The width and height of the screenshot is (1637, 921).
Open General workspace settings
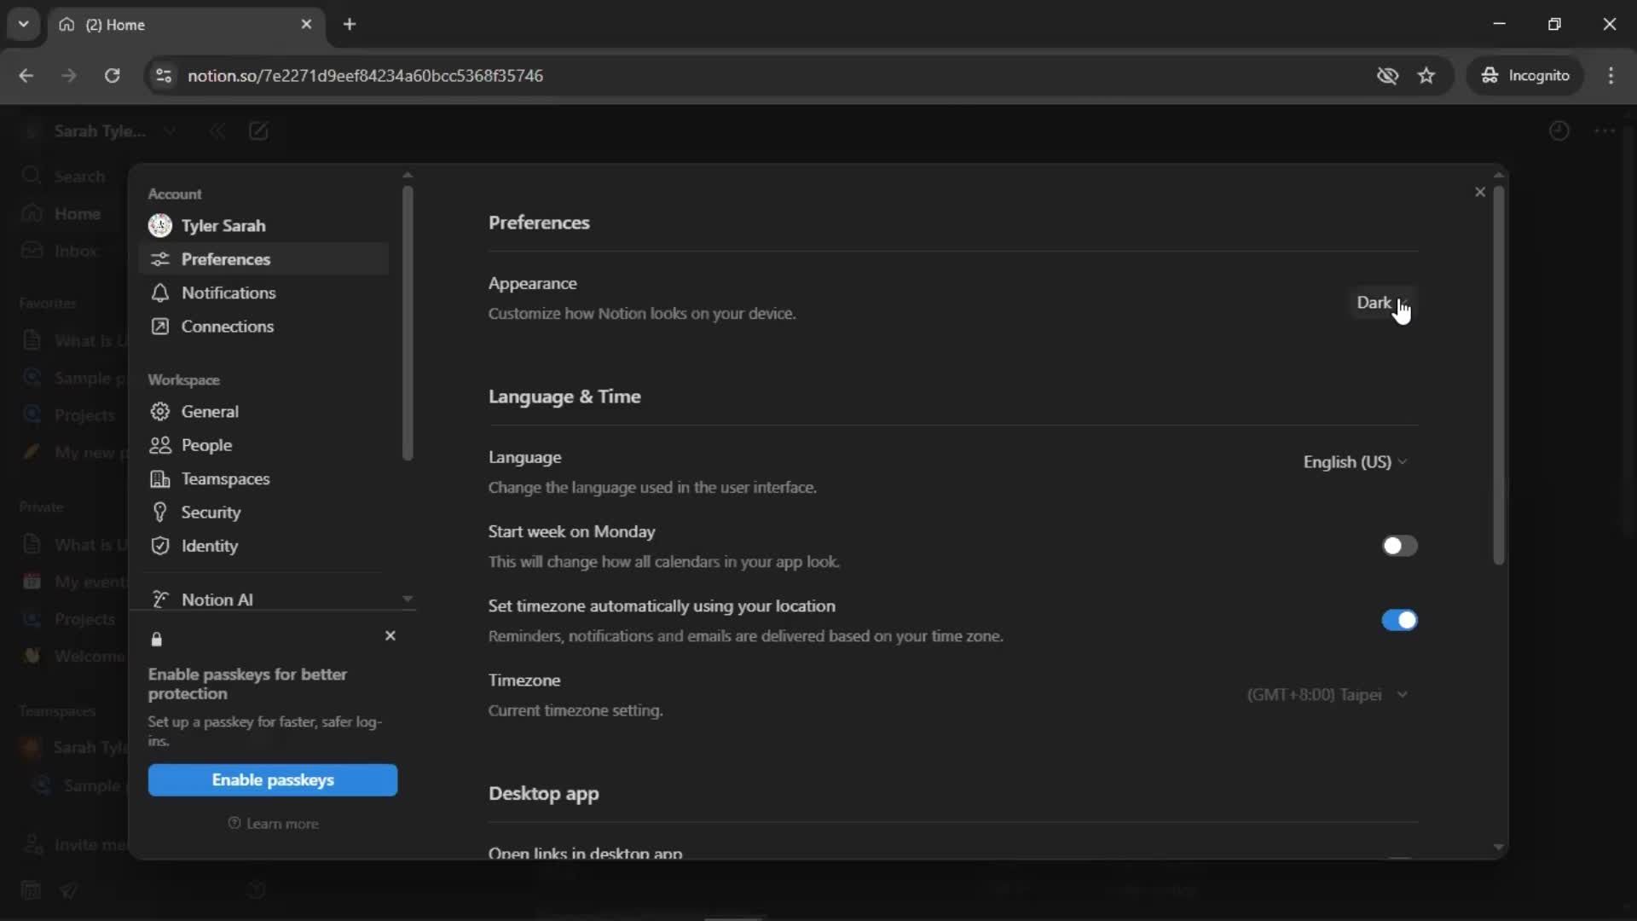263,411
